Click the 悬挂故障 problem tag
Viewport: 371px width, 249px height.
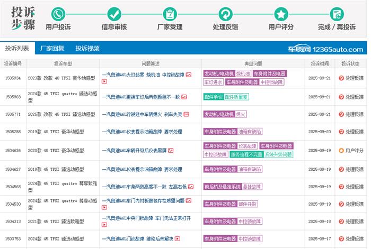[x=251, y=186]
